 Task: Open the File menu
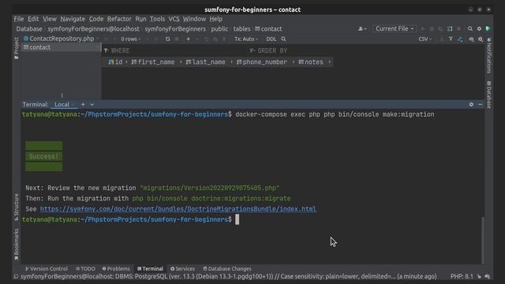[19, 19]
